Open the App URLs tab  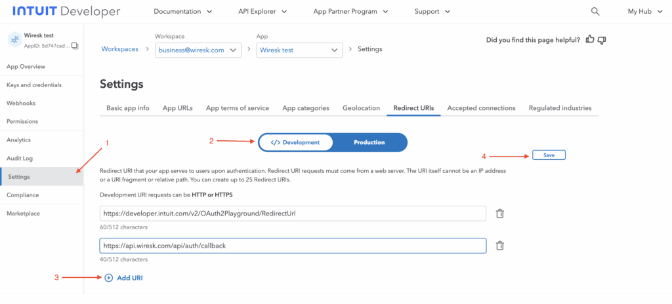pos(178,108)
